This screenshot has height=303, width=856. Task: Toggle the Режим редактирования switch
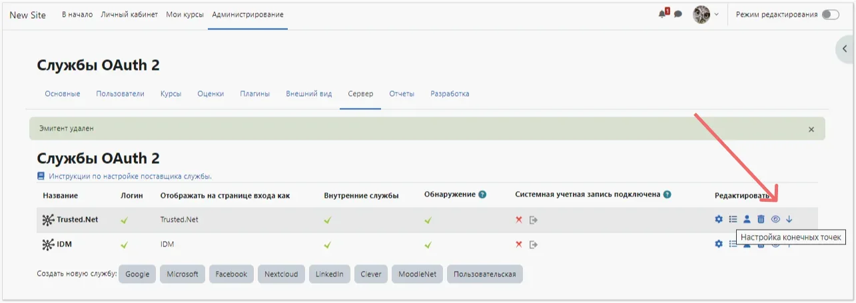pyautogui.click(x=830, y=14)
